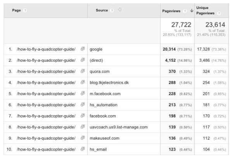Select the google source entry
The width and height of the screenshot is (232, 159).
coord(96,49)
